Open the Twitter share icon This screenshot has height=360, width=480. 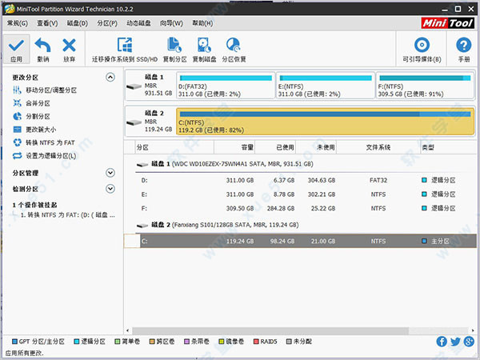(x=455, y=342)
